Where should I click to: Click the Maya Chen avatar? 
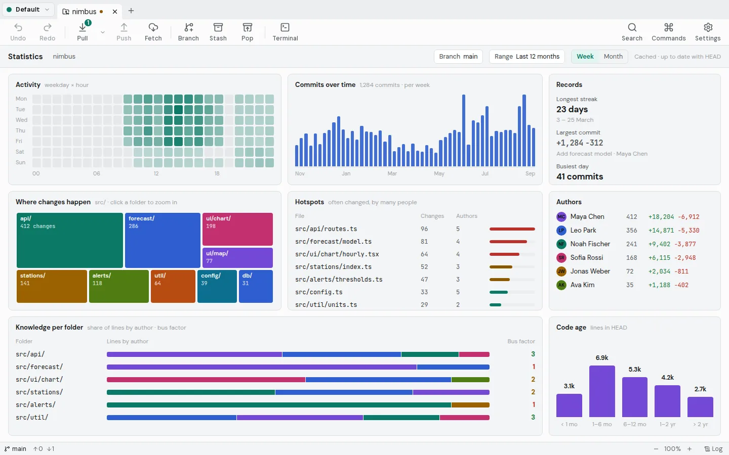(561, 217)
